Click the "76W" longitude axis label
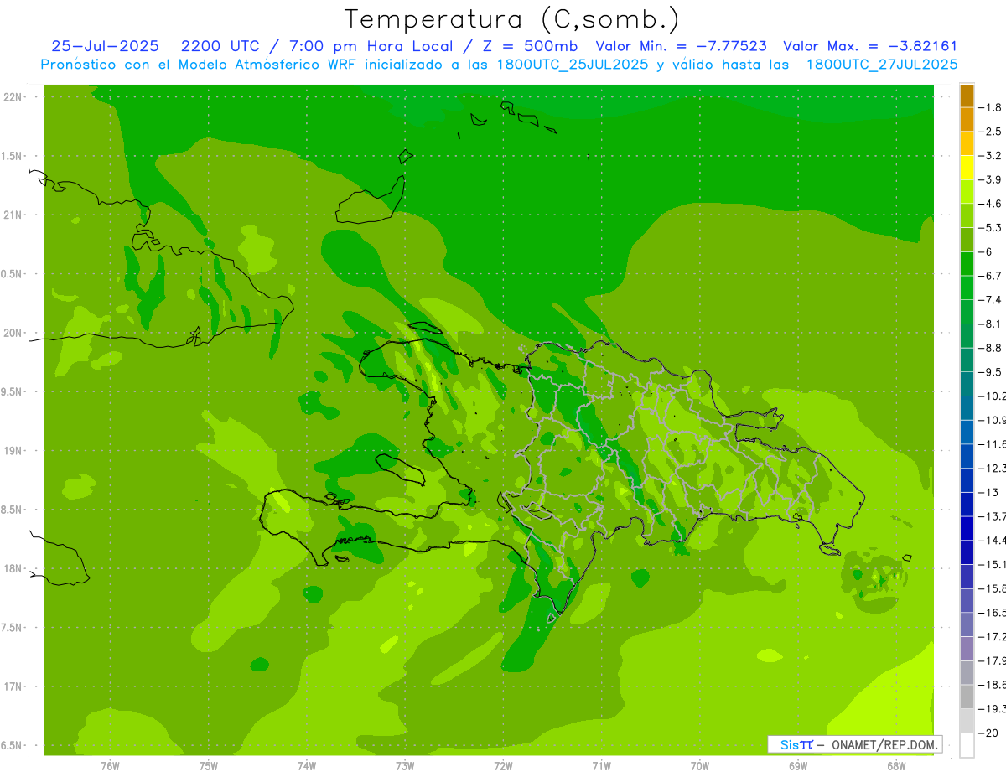 tap(110, 765)
